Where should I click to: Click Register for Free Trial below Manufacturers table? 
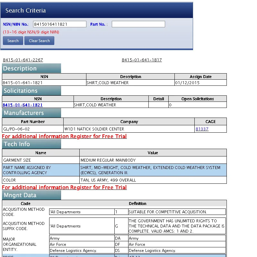[x=64, y=137]
